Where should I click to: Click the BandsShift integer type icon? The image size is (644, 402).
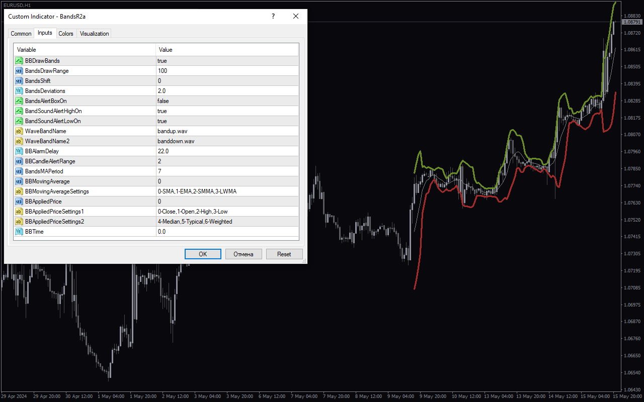(19, 81)
